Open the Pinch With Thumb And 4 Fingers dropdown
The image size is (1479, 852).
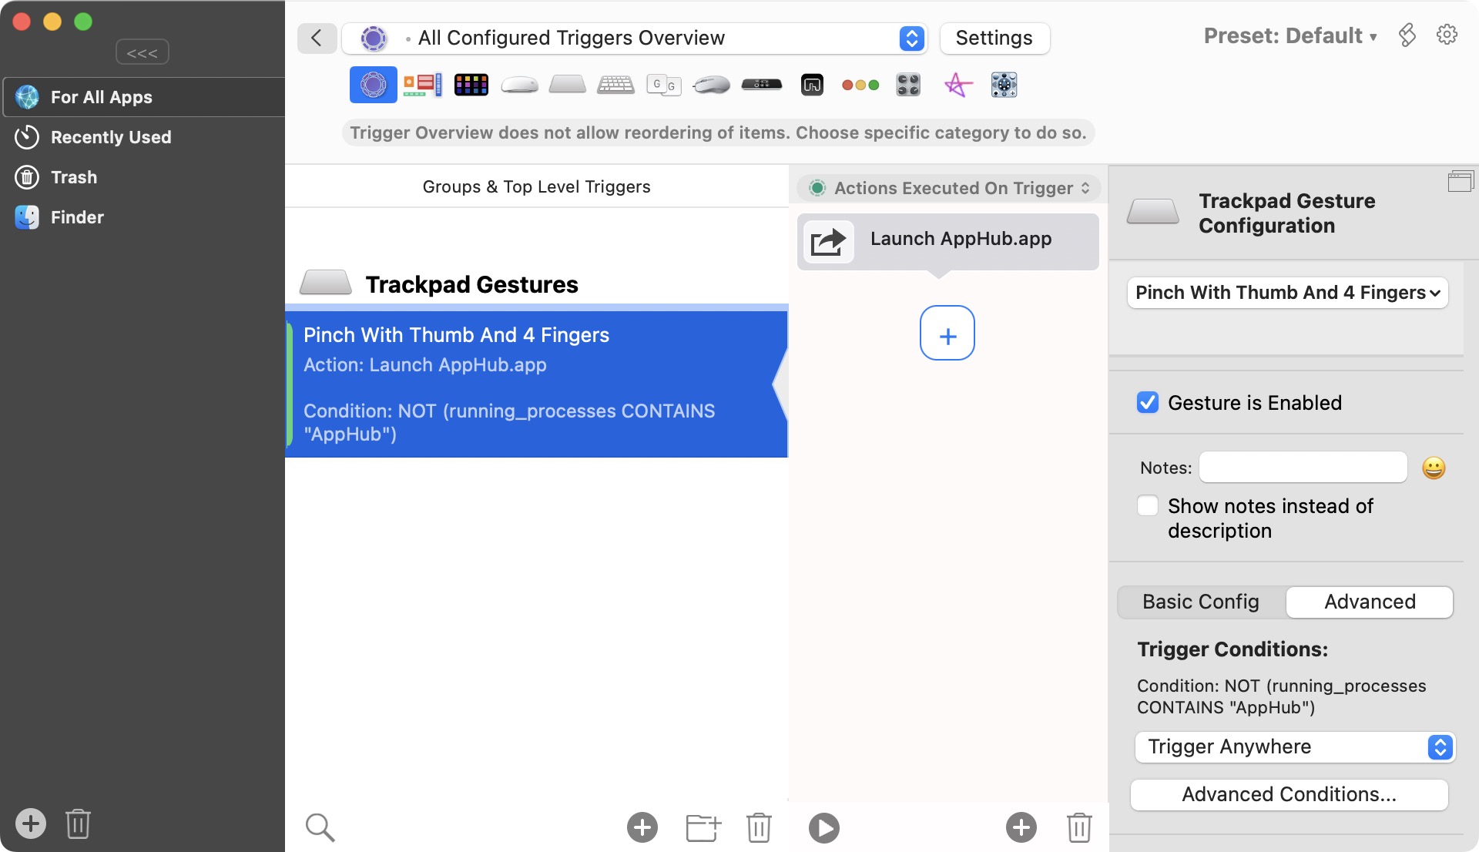tap(1286, 293)
